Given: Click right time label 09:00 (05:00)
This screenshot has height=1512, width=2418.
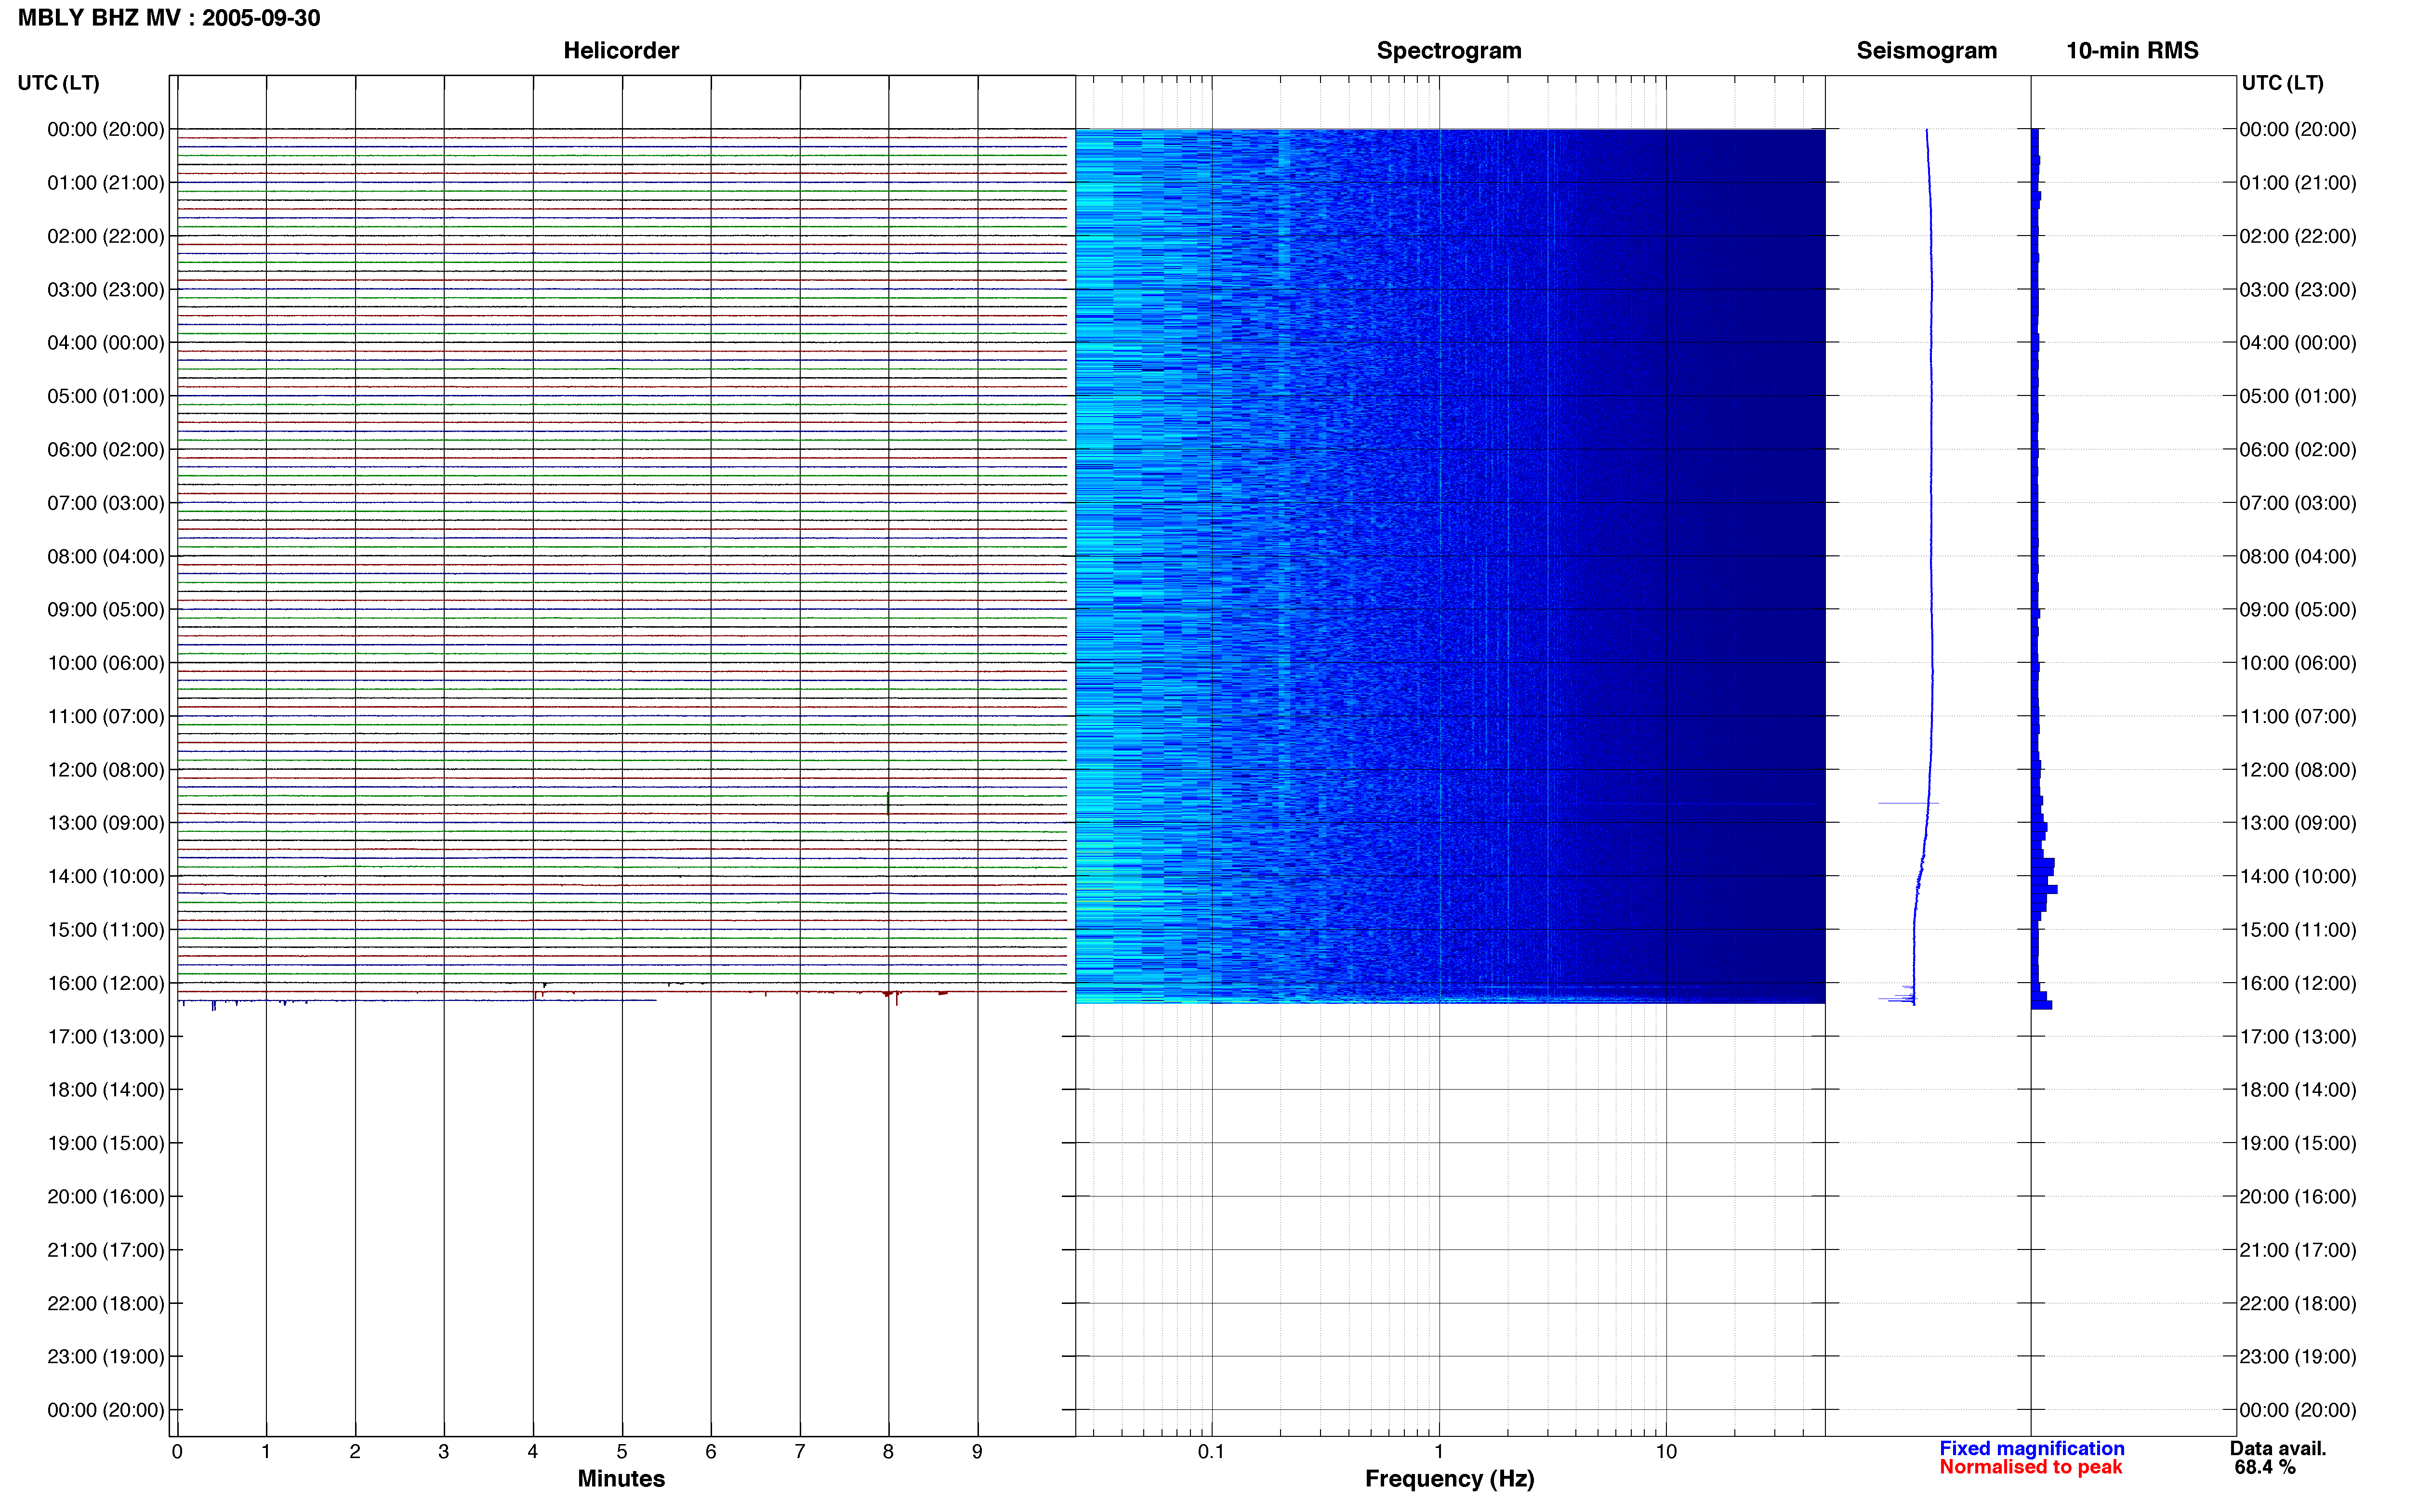Looking at the screenshot, I should [2298, 610].
